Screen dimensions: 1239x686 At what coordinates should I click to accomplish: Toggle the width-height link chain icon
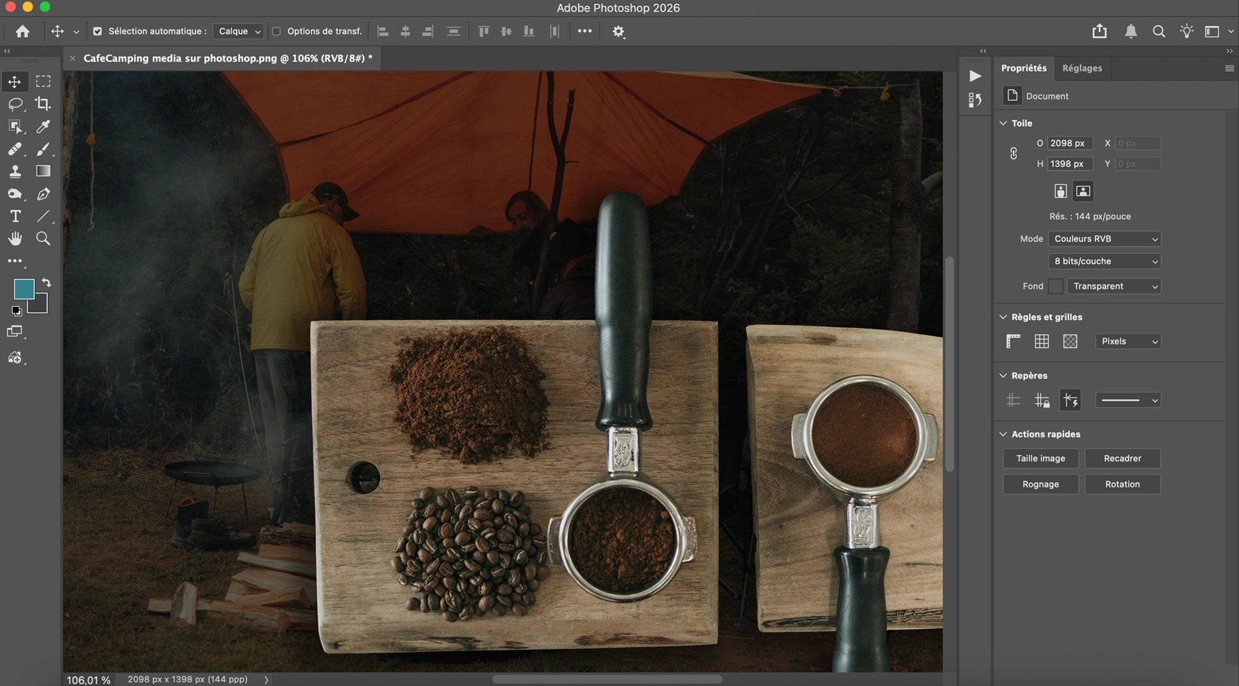[1013, 153]
